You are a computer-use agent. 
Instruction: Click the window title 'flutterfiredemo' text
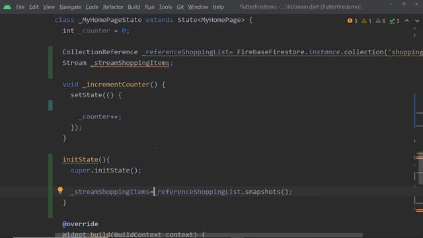(258, 7)
